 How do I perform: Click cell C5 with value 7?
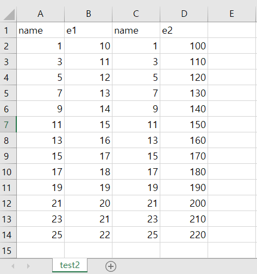coord(136,93)
